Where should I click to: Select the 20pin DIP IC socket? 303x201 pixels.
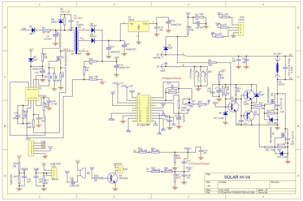(x=144, y=109)
